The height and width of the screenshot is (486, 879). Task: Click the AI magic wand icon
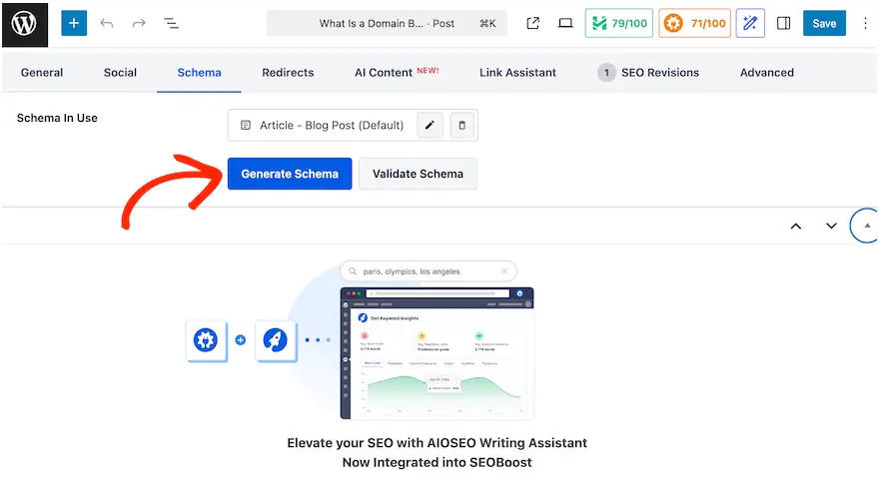[750, 24]
